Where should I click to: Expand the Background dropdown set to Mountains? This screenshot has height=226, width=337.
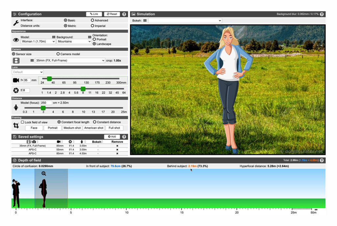click(x=74, y=42)
